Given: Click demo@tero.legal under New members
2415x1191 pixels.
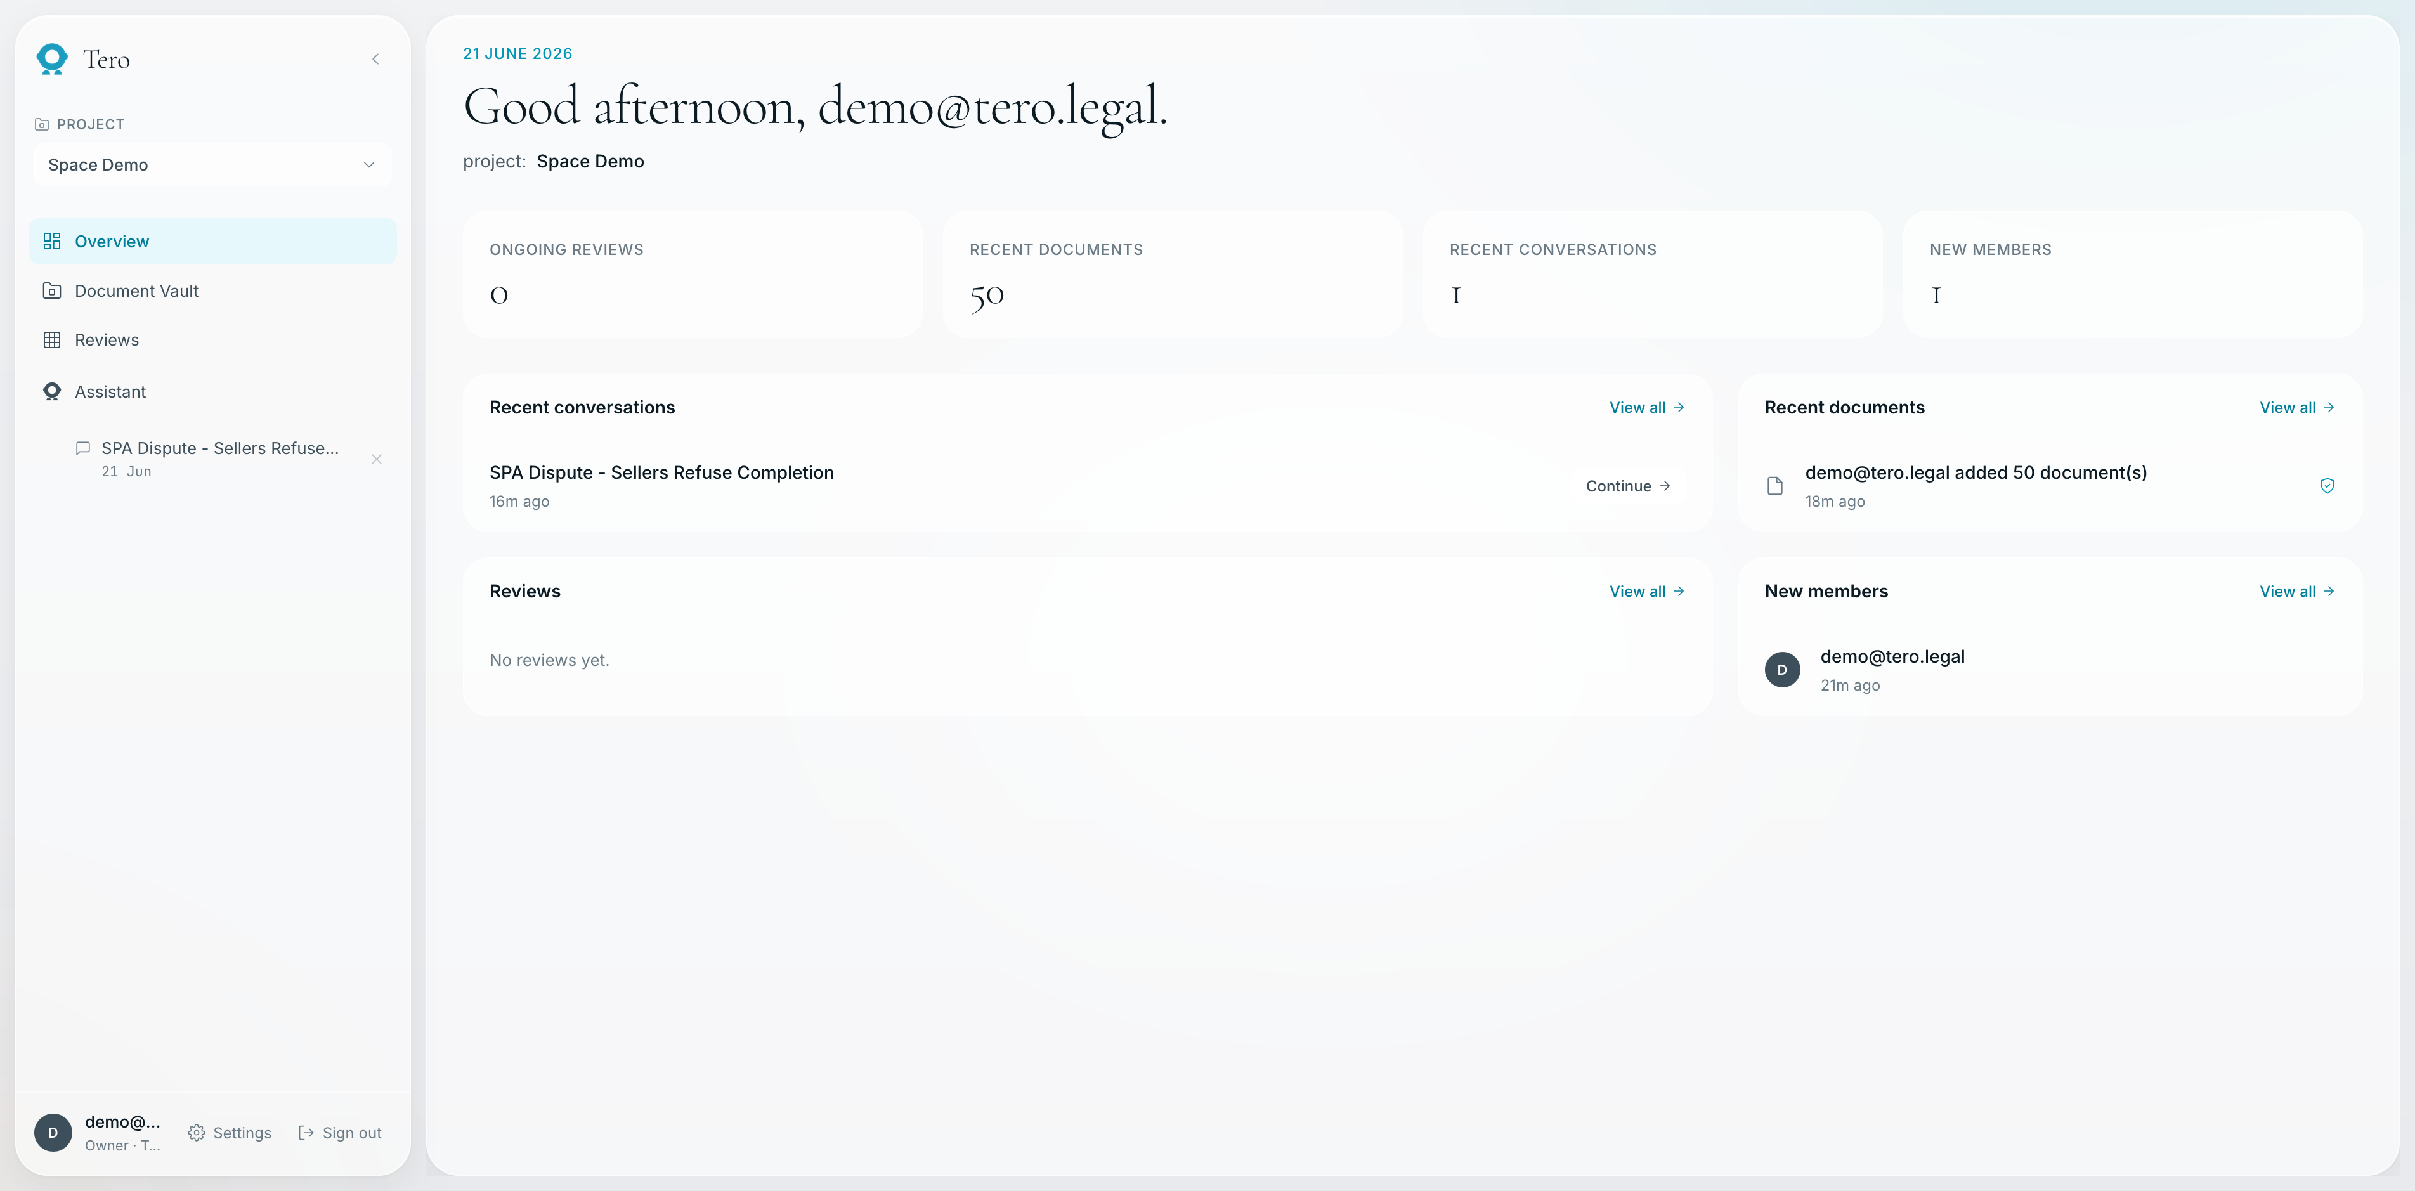Looking at the screenshot, I should (1892, 656).
